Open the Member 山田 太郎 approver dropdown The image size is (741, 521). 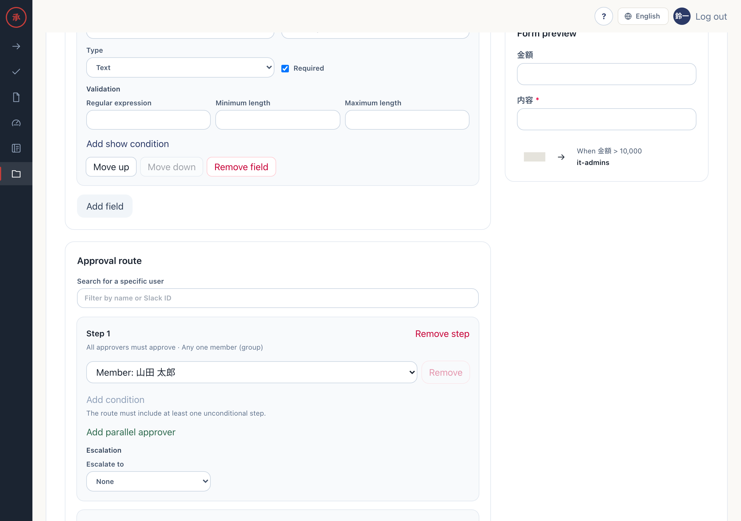click(252, 372)
